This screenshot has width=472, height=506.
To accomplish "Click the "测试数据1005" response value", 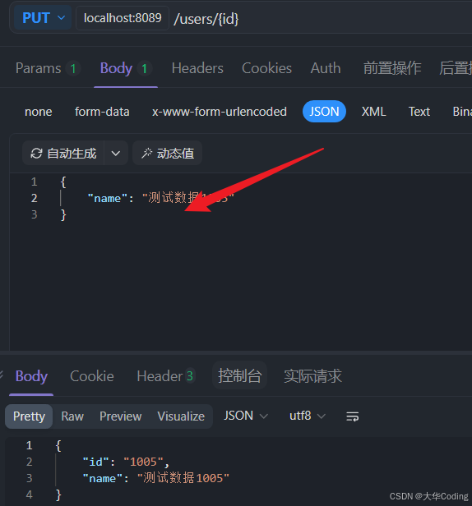I will point(183,478).
